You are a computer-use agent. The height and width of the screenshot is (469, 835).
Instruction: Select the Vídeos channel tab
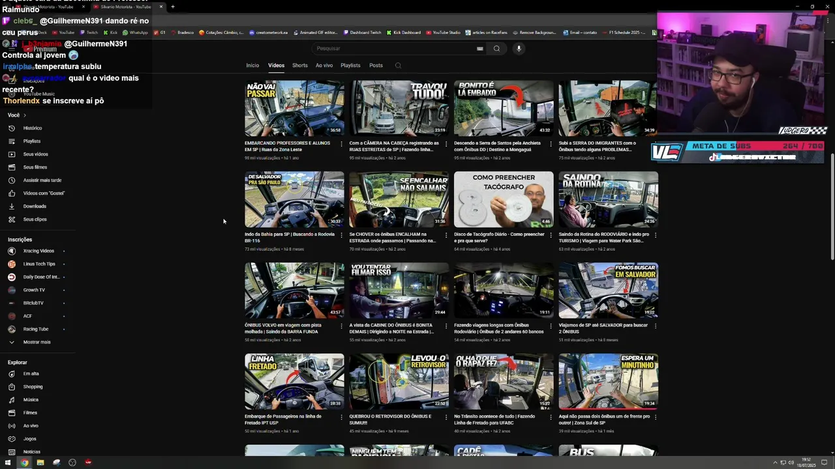(x=276, y=65)
